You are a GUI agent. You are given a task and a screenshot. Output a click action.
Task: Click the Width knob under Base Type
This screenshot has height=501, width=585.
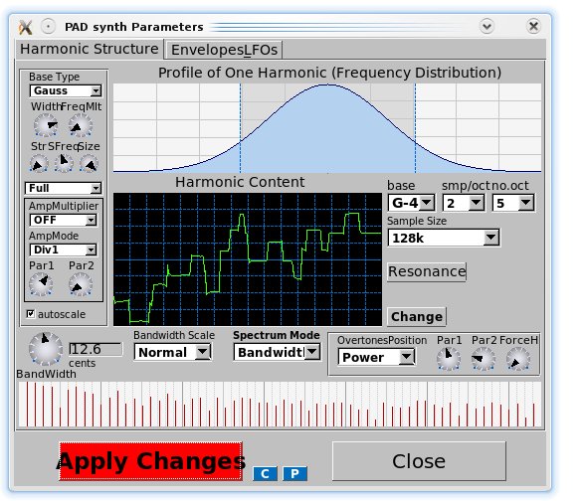(x=46, y=125)
